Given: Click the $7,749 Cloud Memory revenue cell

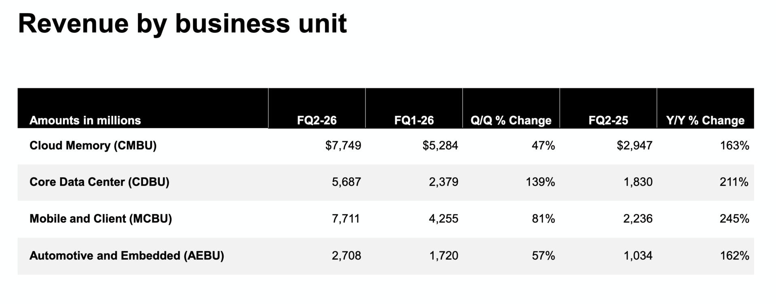Looking at the screenshot, I should coord(343,145).
